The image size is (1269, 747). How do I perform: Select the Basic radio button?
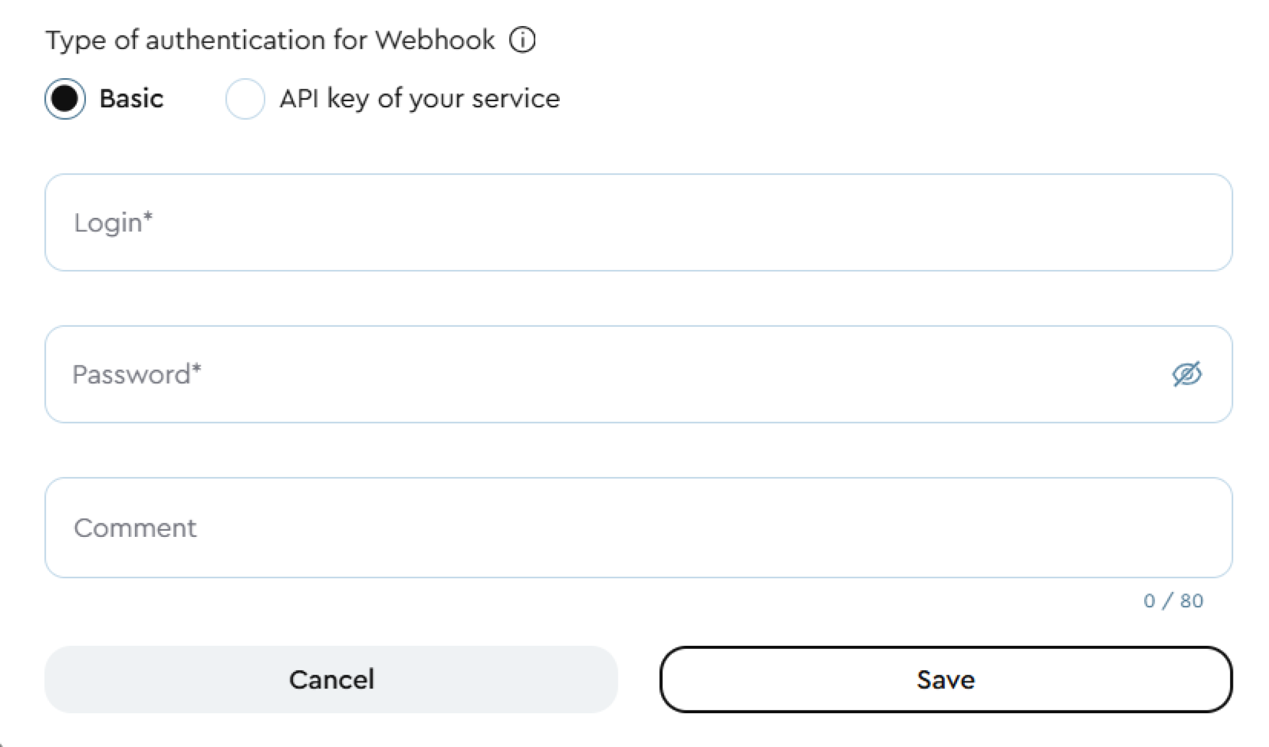pyautogui.click(x=65, y=98)
